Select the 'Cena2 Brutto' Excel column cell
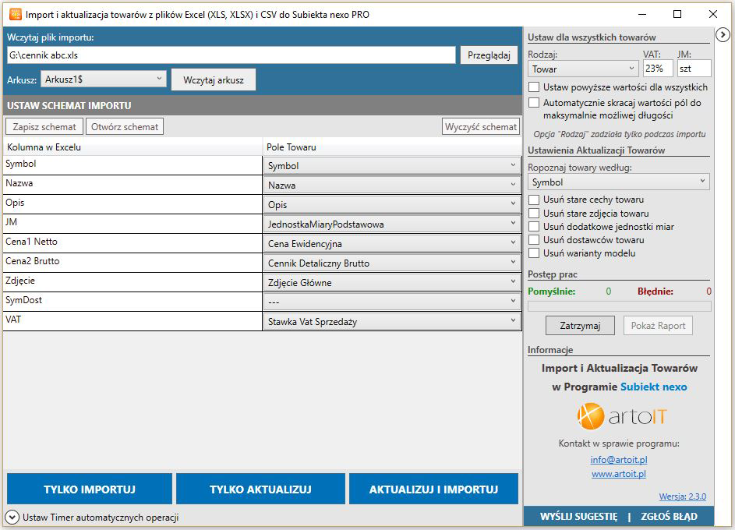Screen dimensions: 735x530 (133, 263)
